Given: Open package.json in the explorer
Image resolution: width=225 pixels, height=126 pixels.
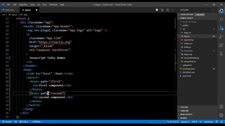Looking at the screenshot, I should point(189,69).
